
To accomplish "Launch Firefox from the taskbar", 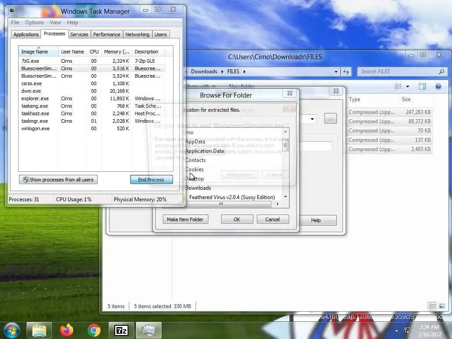I will pos(67,330).
